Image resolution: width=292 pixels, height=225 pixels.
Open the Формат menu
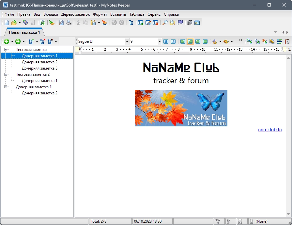100,14
